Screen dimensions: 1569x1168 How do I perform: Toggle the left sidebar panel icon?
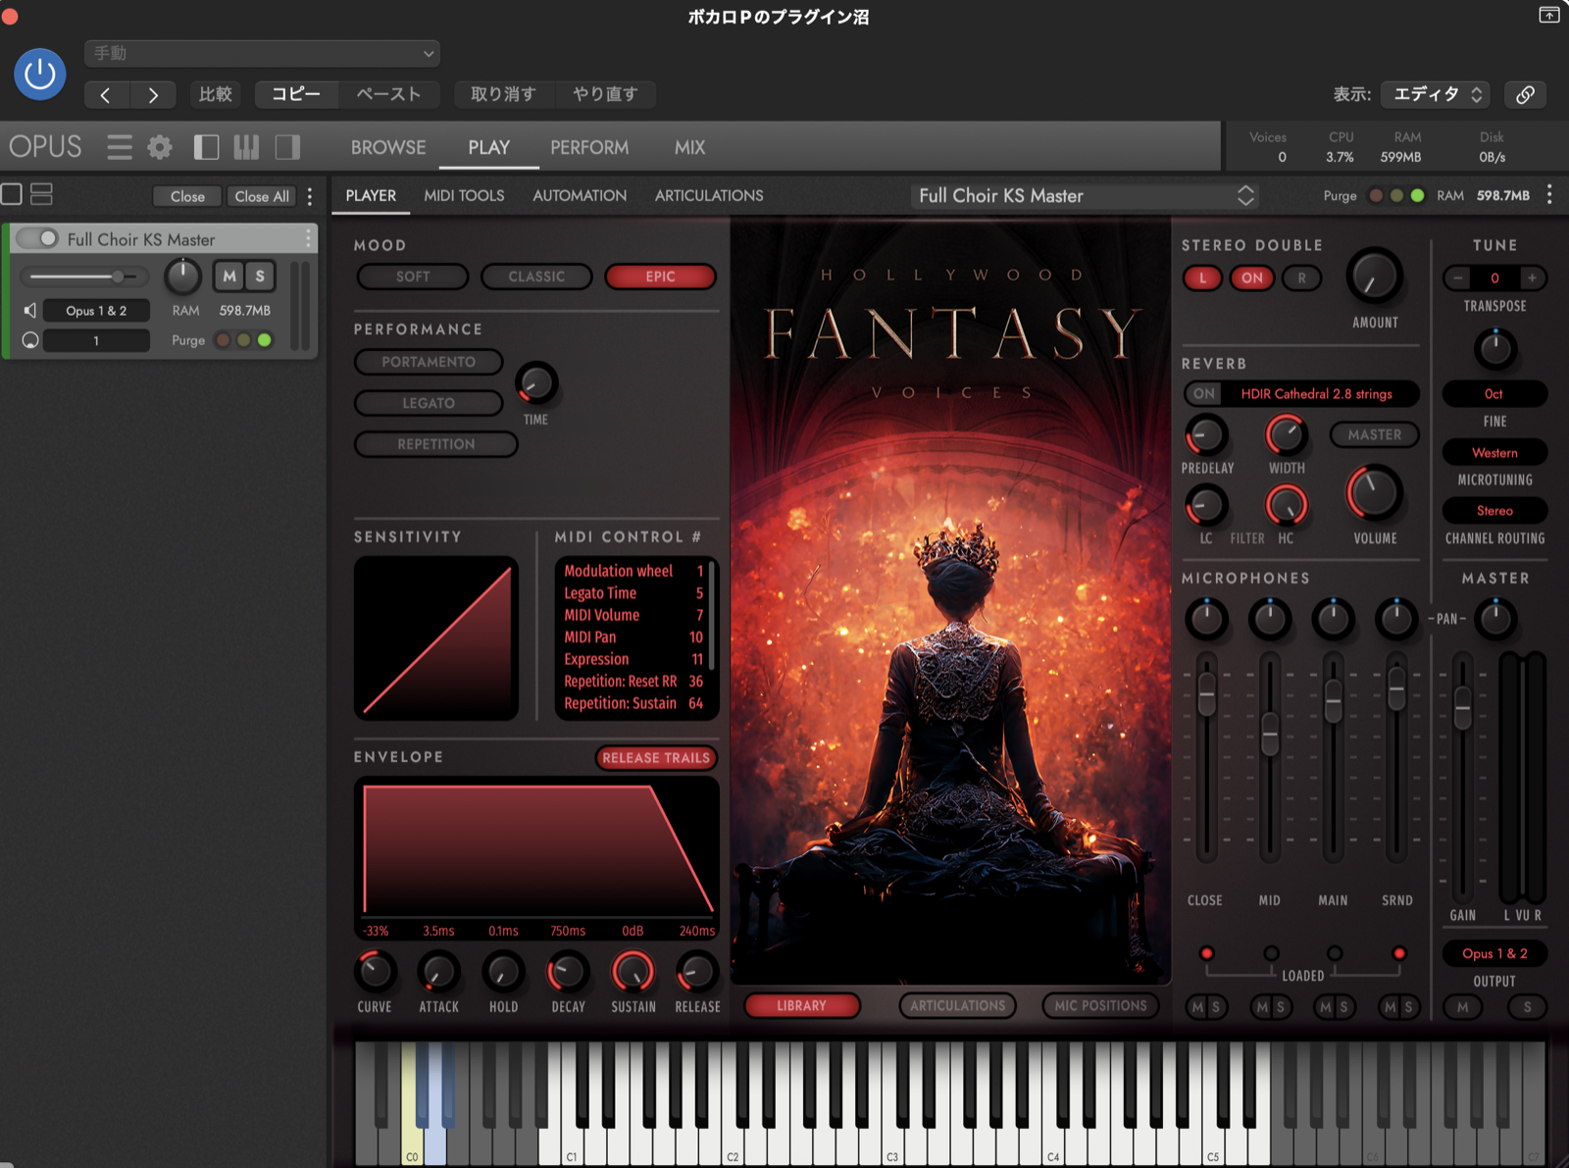(206, 147)
